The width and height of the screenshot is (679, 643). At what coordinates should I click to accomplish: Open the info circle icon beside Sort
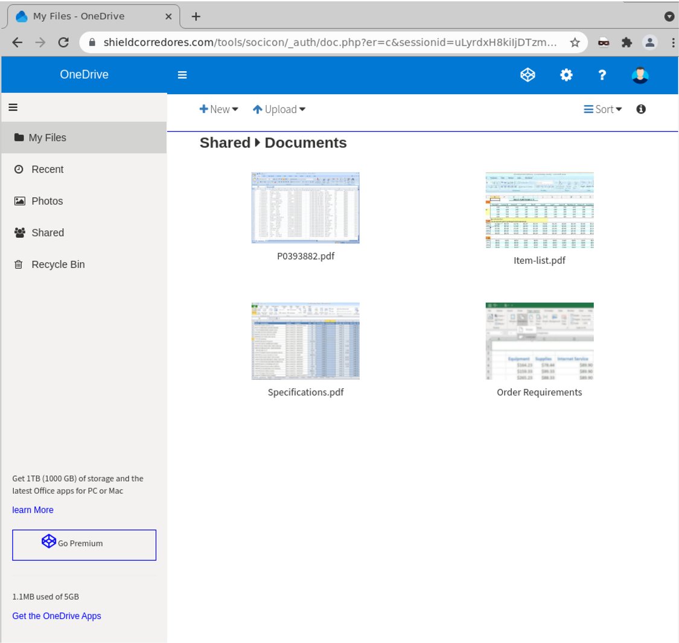[x=641, y=109]
